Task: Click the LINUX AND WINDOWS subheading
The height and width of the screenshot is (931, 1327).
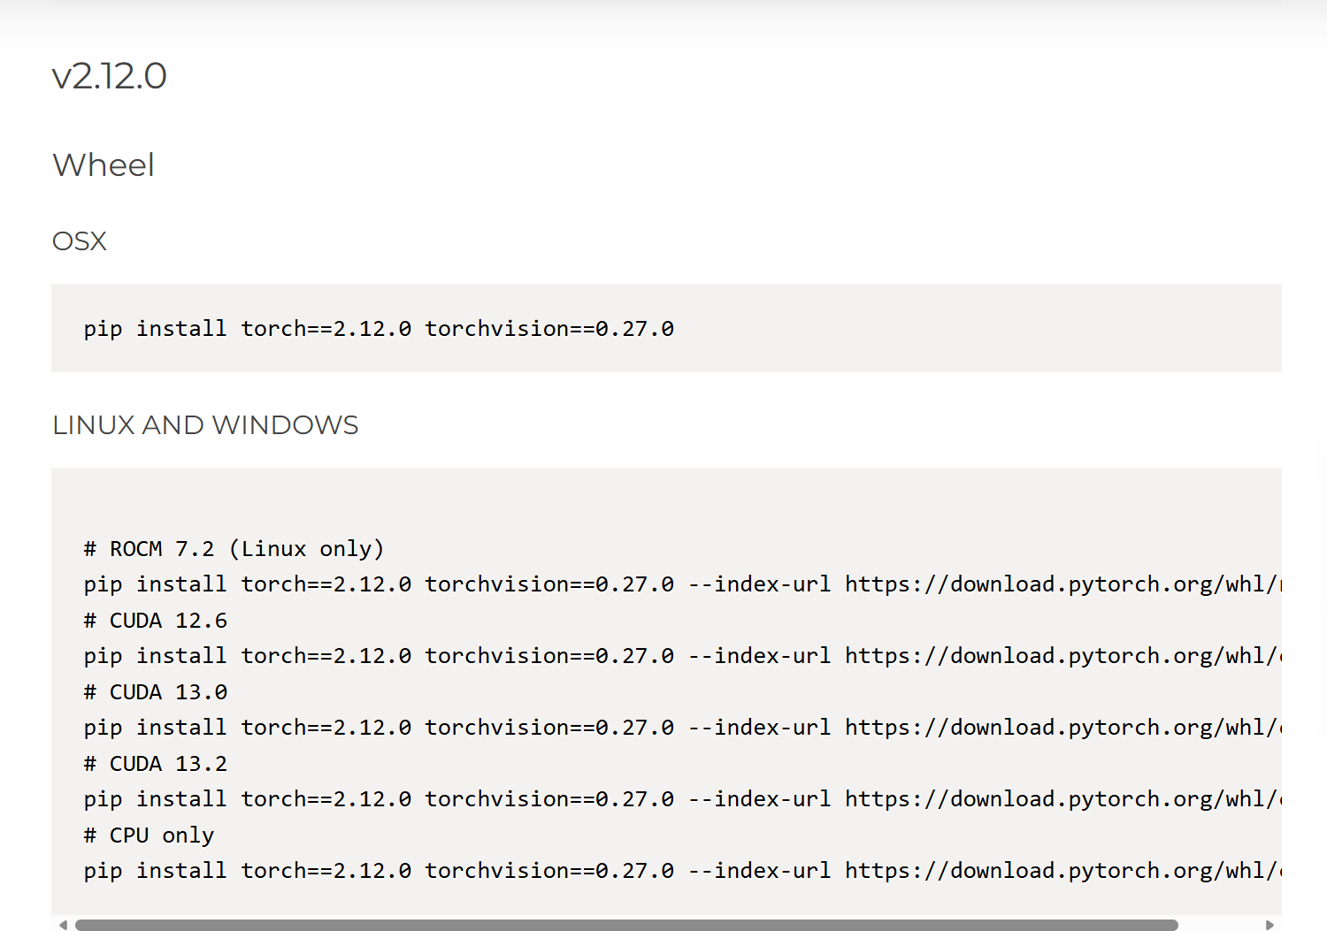Action: pyautogui.click(x=205, y=425)
